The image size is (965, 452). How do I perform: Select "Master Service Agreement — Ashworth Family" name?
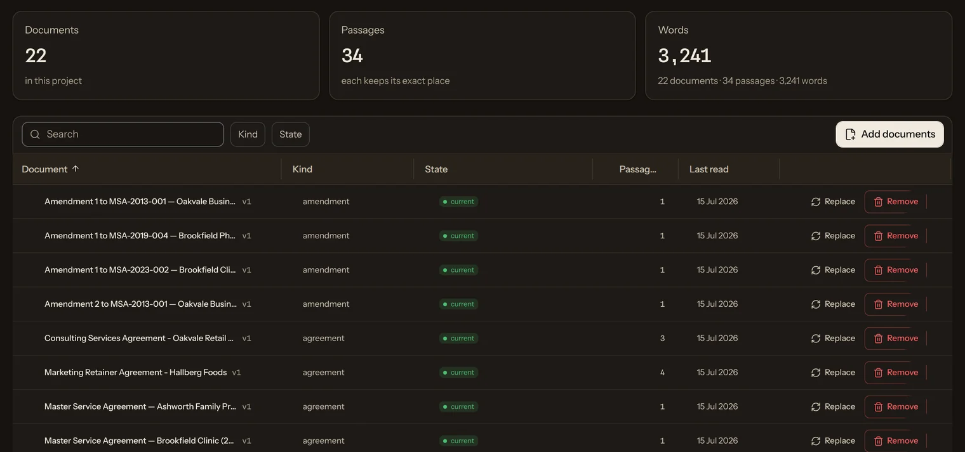point(140,407)
